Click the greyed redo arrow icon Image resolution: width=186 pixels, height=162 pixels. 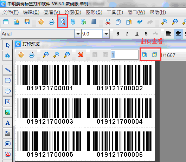pos(150,22)
